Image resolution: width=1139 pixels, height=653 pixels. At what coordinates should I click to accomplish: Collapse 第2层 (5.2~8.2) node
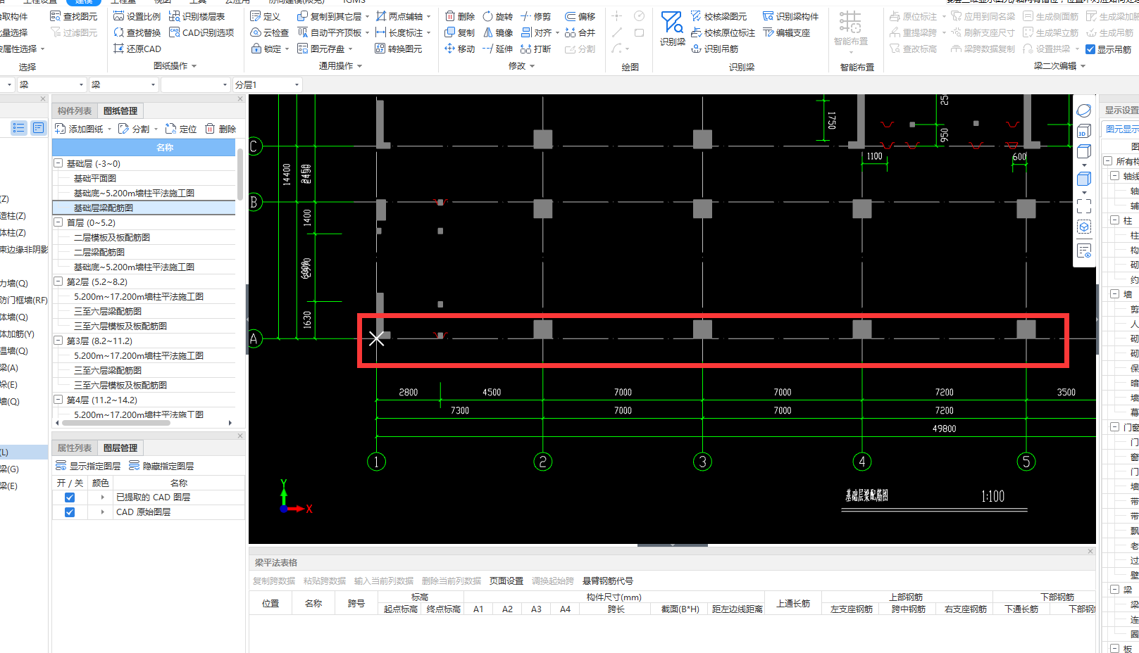pyautogui.click(x=58, y=281)
